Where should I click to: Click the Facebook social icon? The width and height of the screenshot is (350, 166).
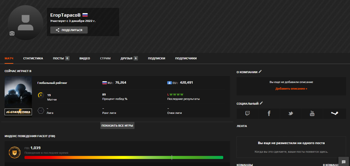click(x=269, y=113)
